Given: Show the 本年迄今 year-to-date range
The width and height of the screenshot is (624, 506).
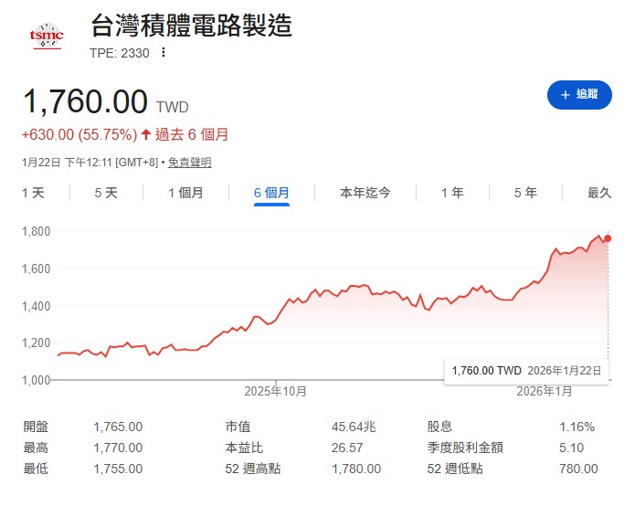Looking at the screenshot, I should (x=365, y=193).
